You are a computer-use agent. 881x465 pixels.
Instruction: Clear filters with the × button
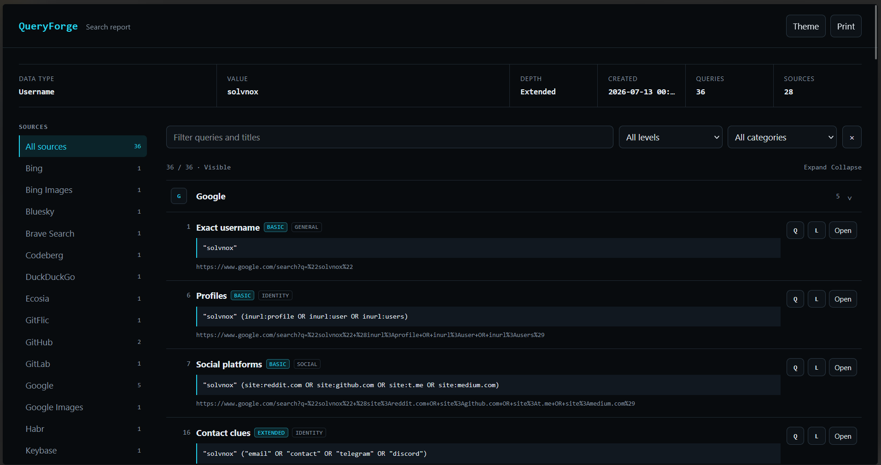pyautogui.click(x=852, y=137)
